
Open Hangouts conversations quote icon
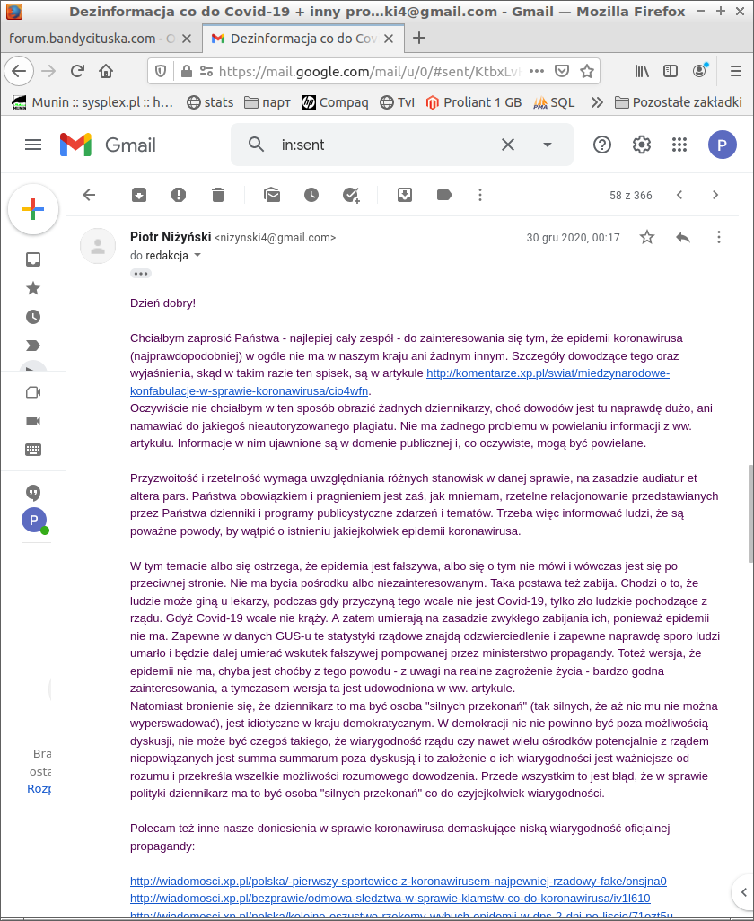click(x=33, y=492)
